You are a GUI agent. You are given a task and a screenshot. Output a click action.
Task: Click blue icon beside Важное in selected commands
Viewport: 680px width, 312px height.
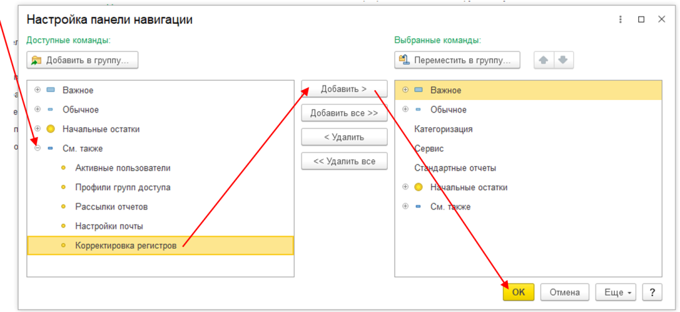[418, 90]
